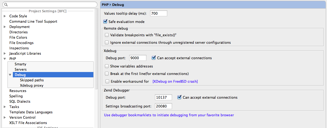Click Values tooltip delay input field
Image resolution: width=327 pixels, height=128 pixels.
[x=159, y=13]
